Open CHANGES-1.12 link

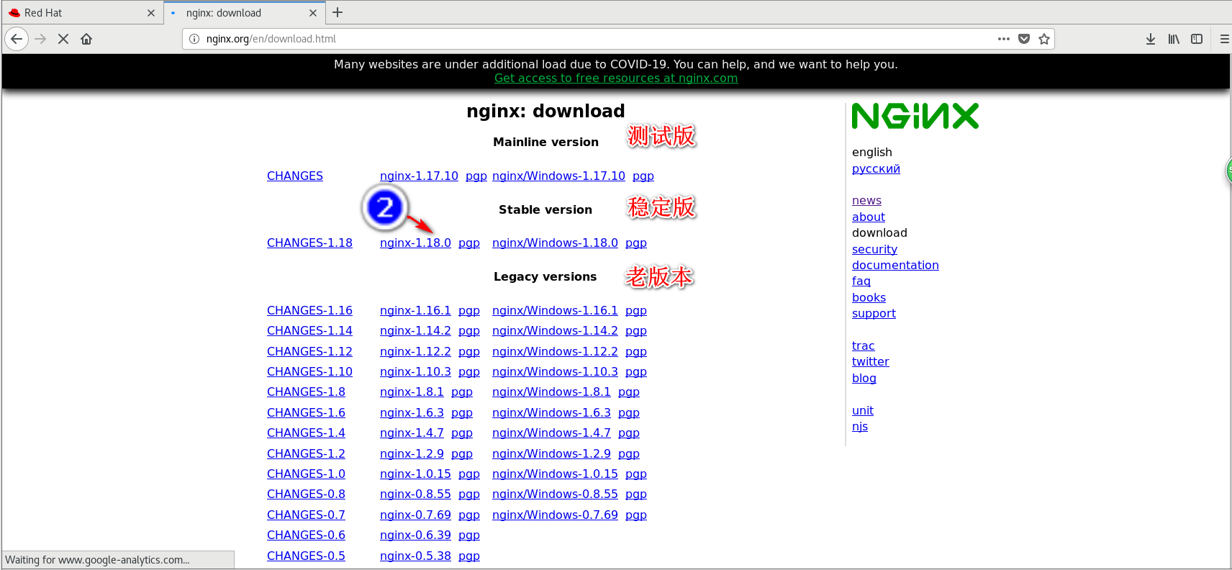click(x=309, y=351)
